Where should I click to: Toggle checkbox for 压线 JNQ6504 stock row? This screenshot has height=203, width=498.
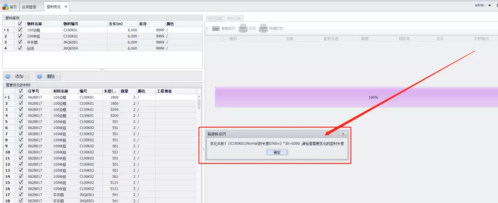[20, 48]
